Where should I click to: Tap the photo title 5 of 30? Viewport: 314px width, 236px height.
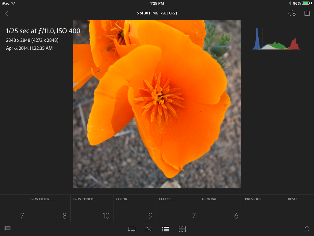click(157, 13)
